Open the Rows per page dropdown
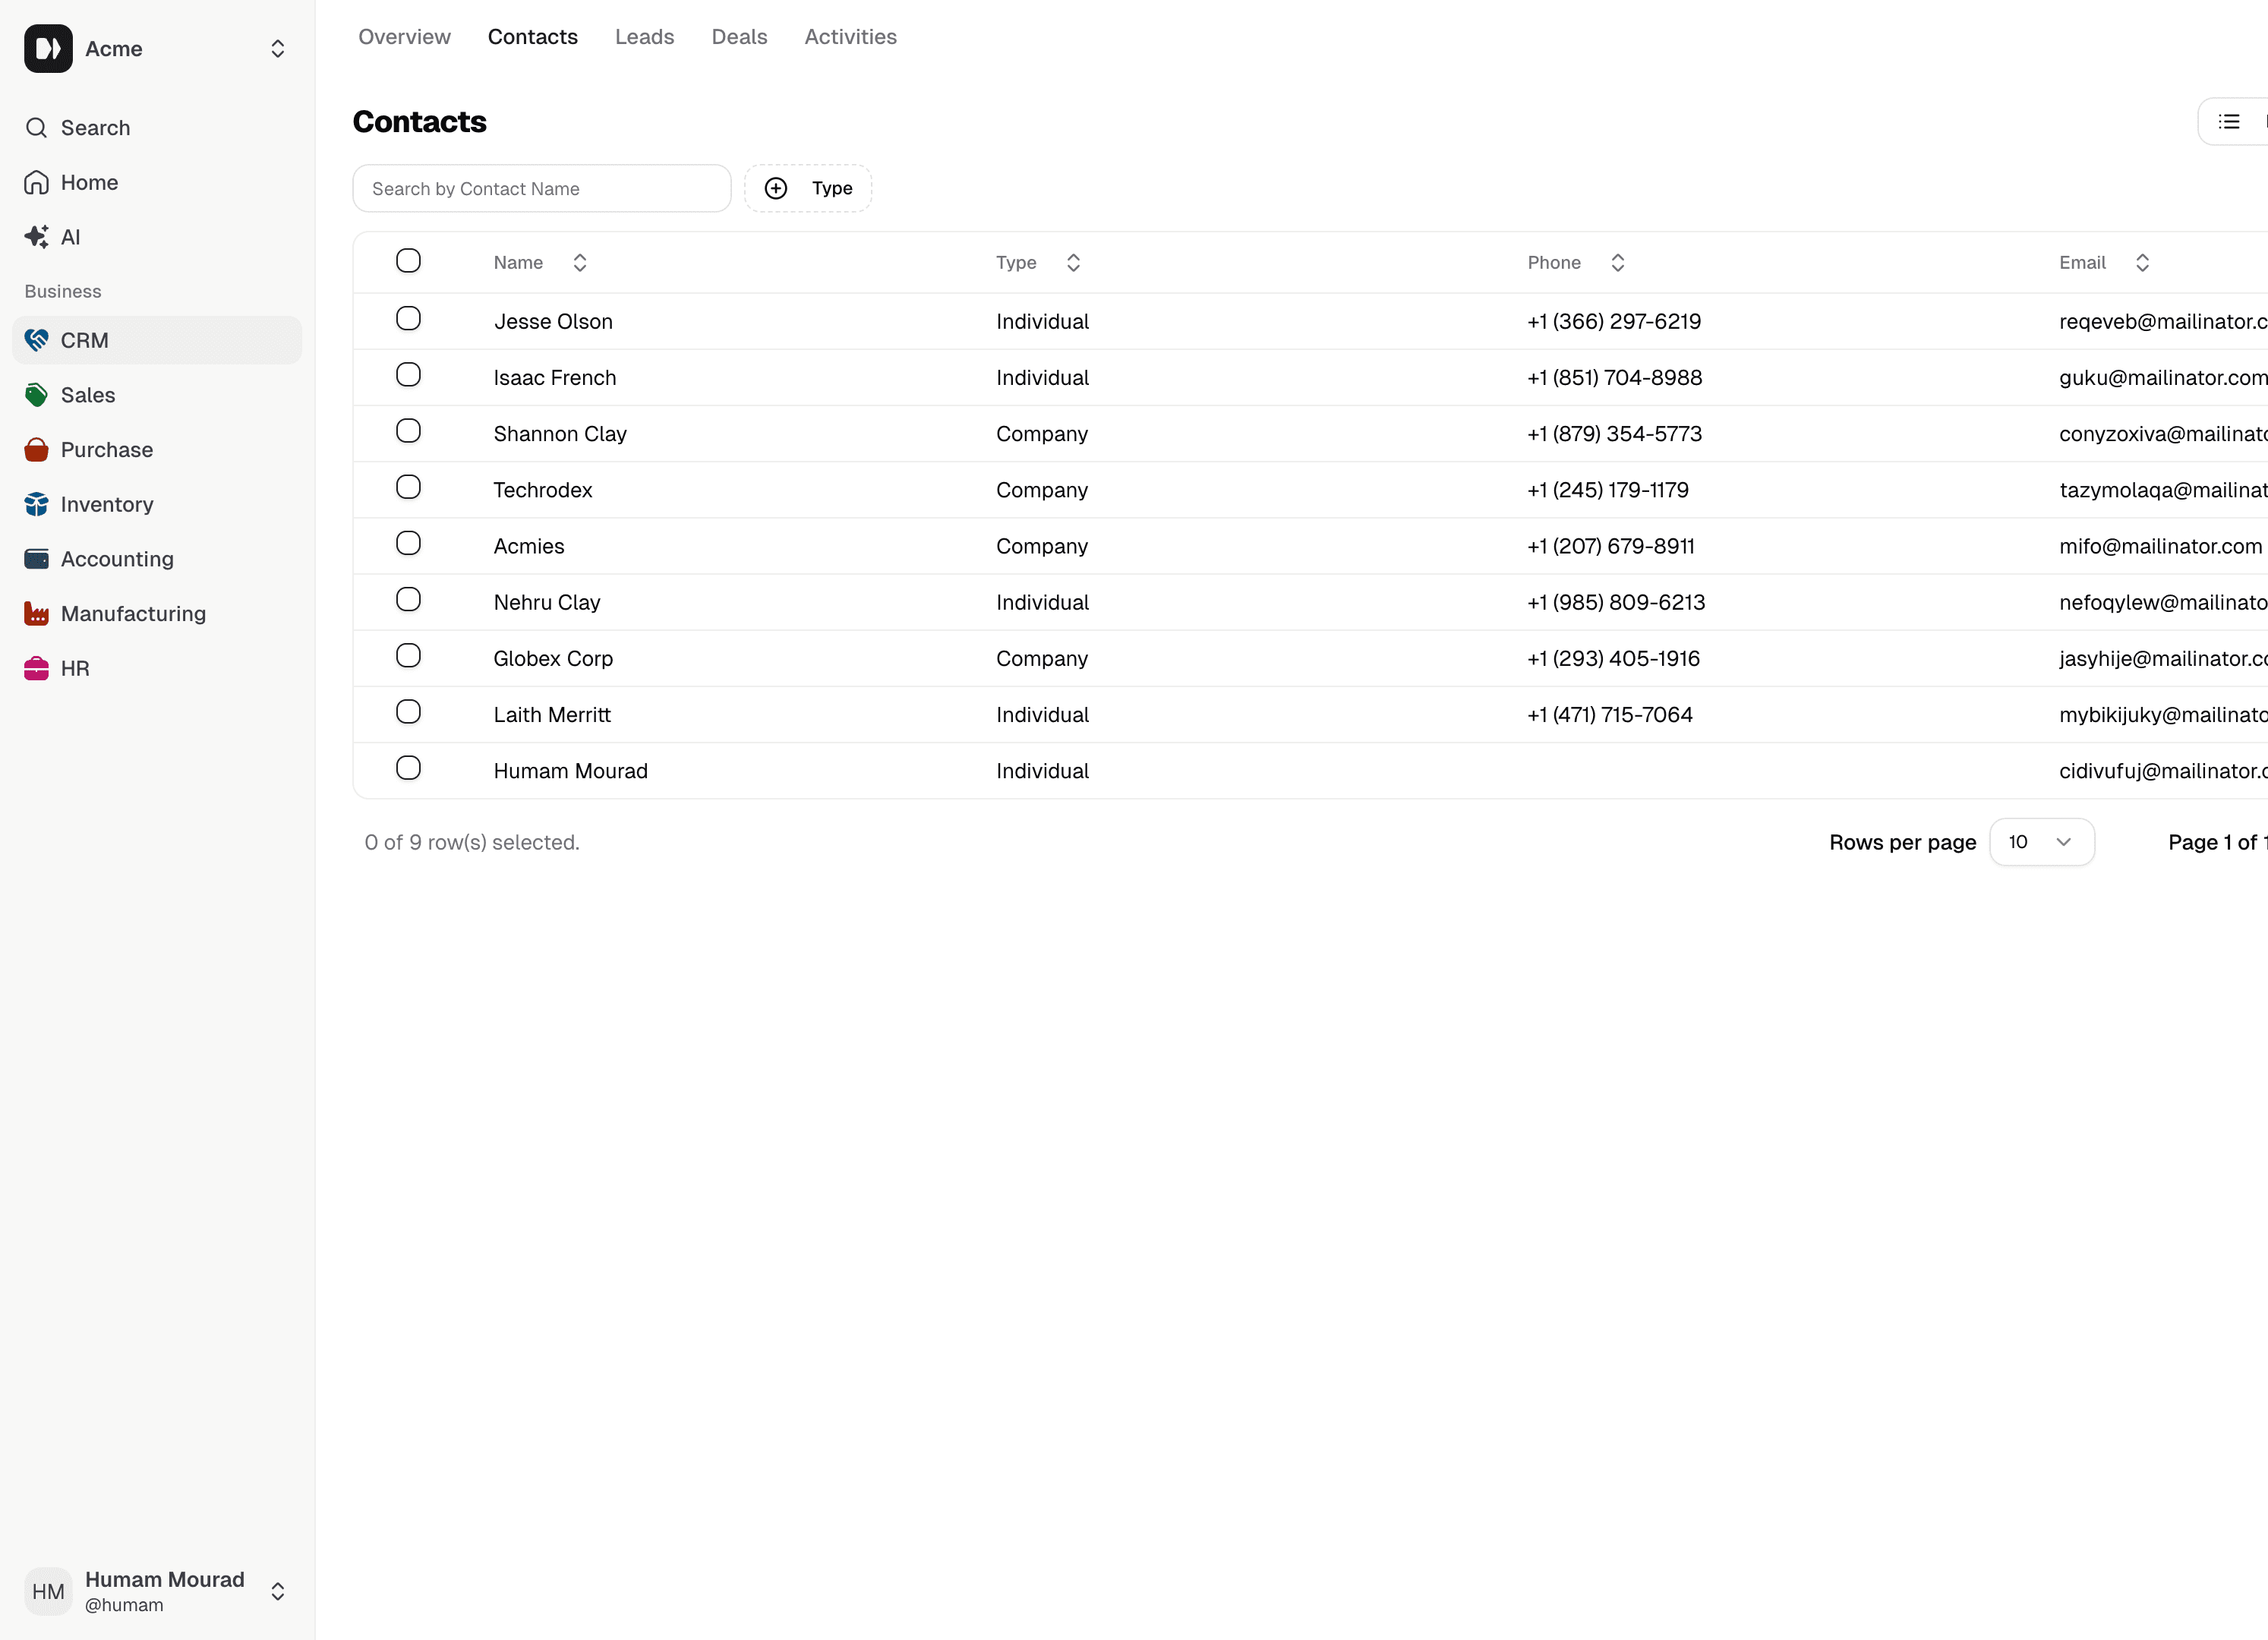This screenshot has height=1640, width=2268. click(x=2041, y=842)
